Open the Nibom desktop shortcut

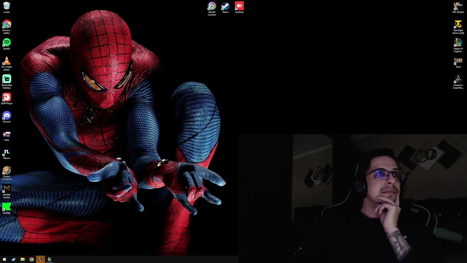coord(7,153)
